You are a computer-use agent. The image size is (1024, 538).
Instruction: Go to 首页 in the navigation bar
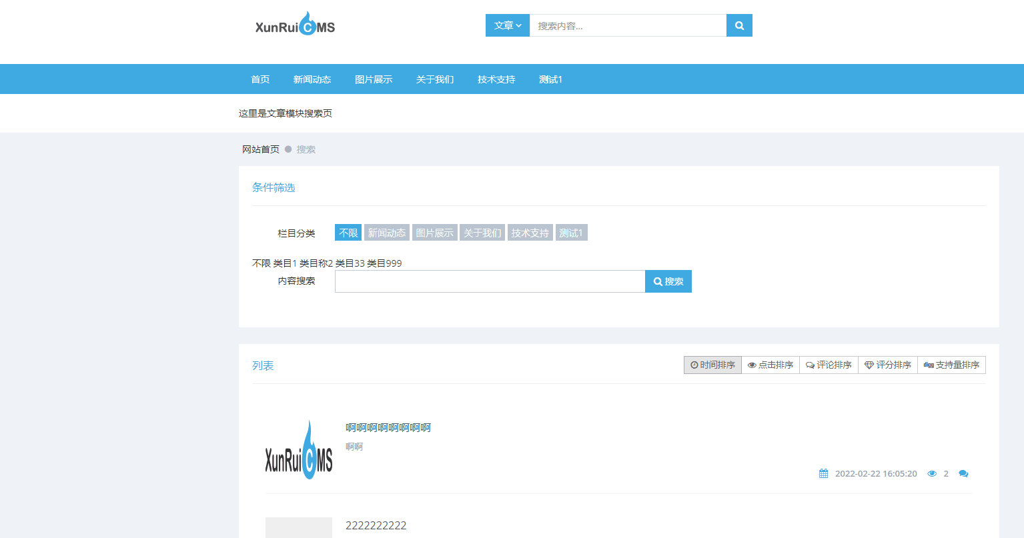(260, 79)
